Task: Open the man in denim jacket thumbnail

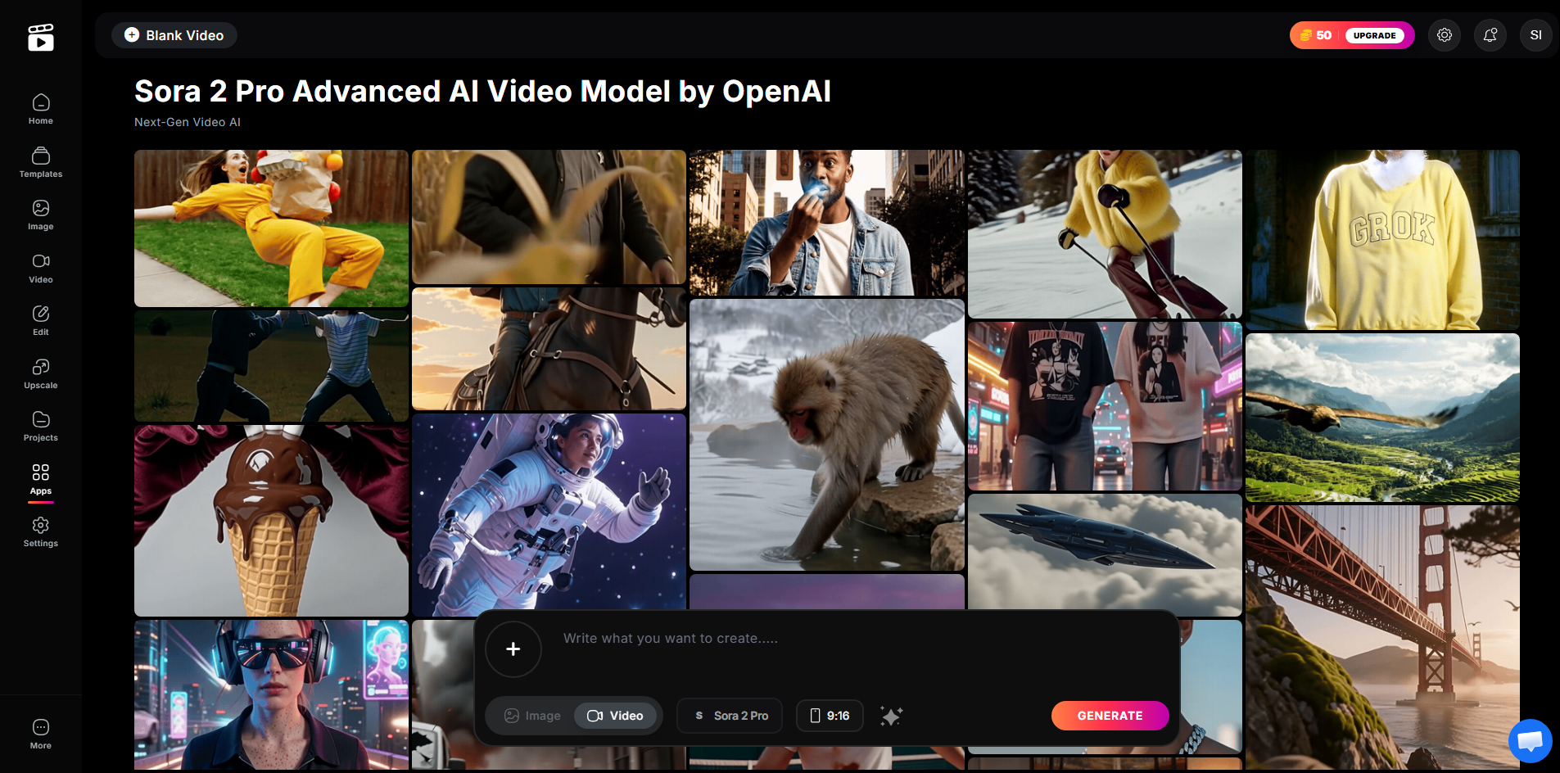Action: (827, 223)
